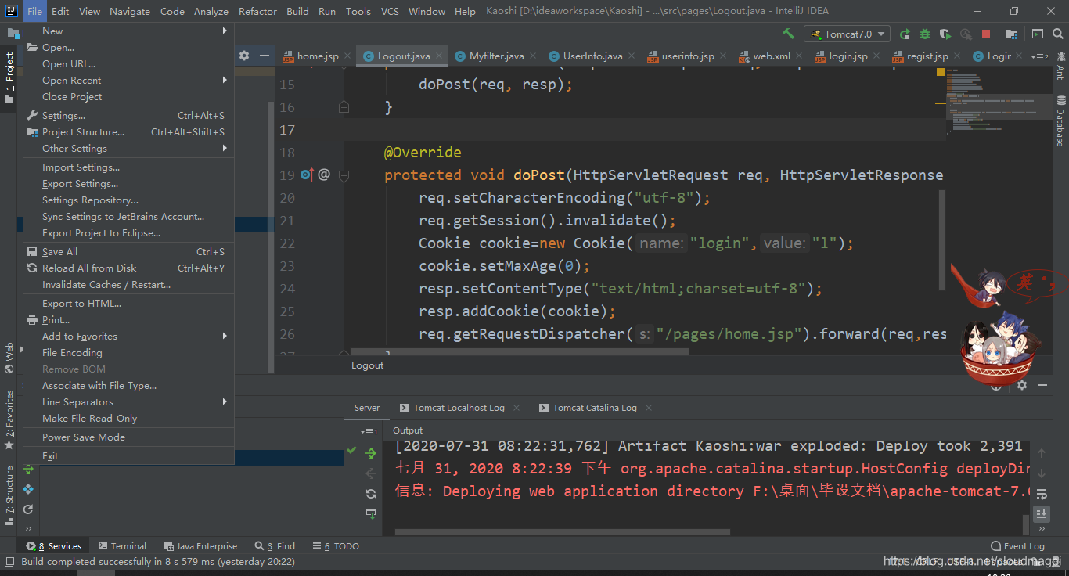Stop the running server with the red square
The height and width of the screenshot is (576, 1069).
click(986, 34)
